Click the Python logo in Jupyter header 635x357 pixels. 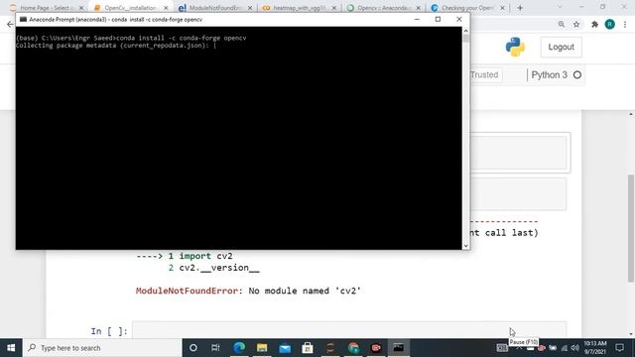[515, 47]
